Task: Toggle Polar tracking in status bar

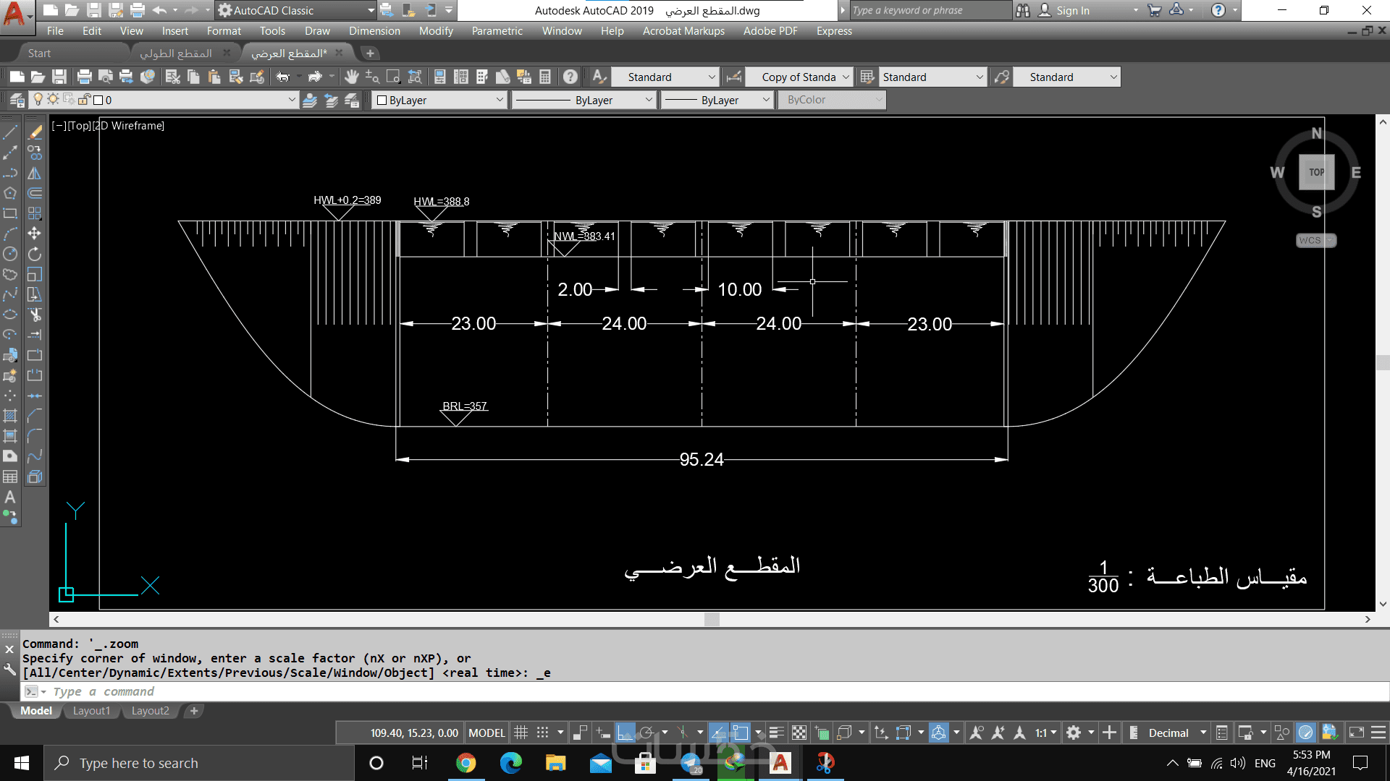Action: coord(647,733)
